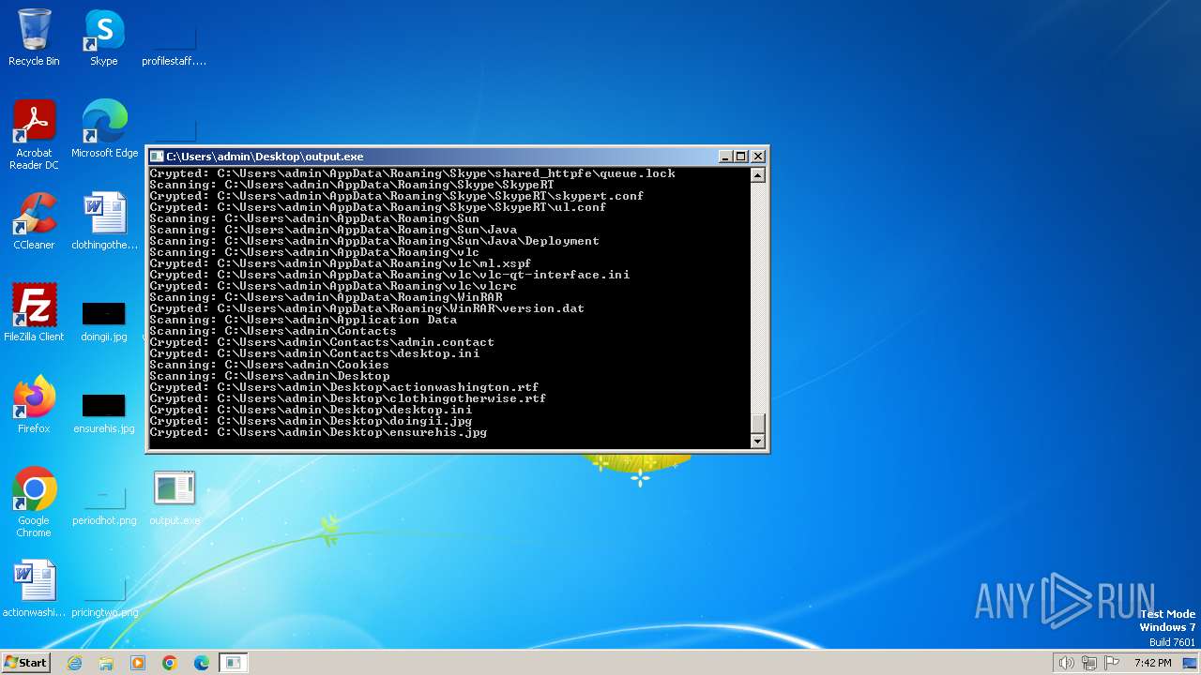This screenshot has width=1201, height=675.
Task: Click the Scanning Cookies line
Action: click(x=269, y=365)
